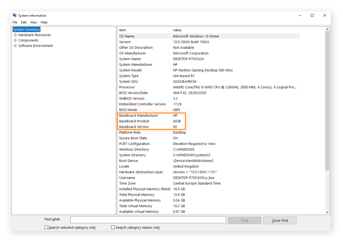The height and width of the screenshot is (243, 343).
Task: Select the BaseBoard Product row
Action: click(209, 122)
